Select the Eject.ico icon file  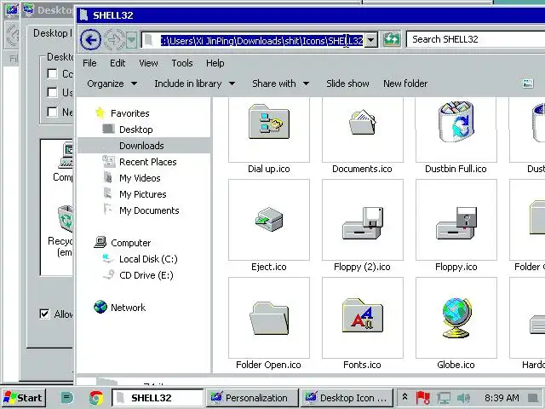pyautogui.click(x=269, y=220)
